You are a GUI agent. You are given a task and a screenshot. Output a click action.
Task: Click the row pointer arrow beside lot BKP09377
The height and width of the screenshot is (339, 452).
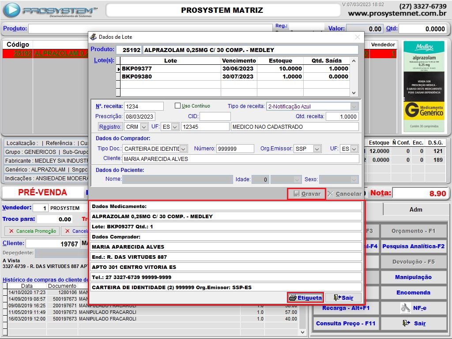click(x=118, y=69)
